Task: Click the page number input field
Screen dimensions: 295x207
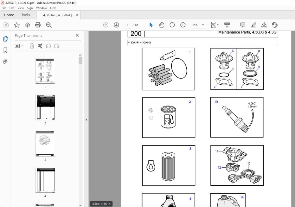Action: 128,25
